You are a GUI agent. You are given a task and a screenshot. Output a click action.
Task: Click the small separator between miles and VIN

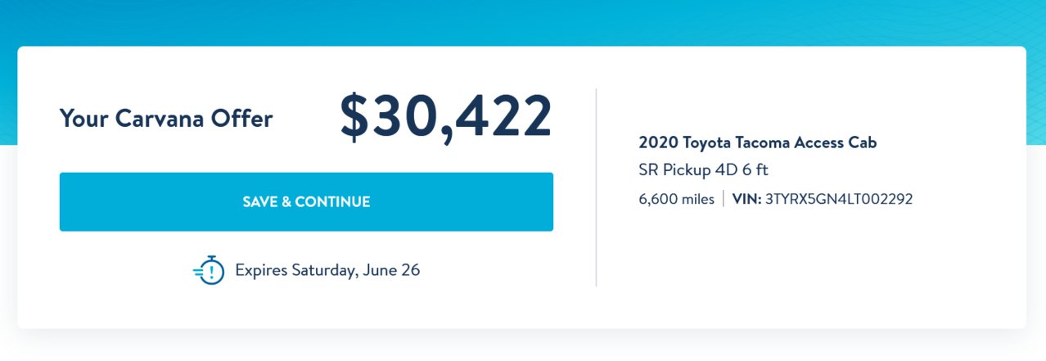[724, 199]
